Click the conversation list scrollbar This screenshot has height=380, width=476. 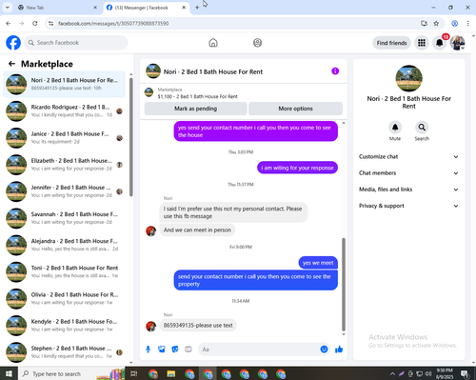pos(131,136)
